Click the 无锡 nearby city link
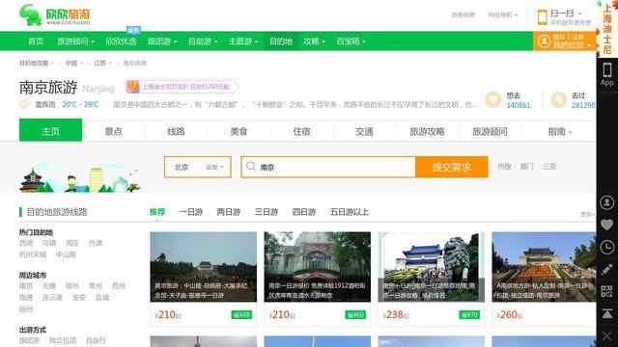 49,285
